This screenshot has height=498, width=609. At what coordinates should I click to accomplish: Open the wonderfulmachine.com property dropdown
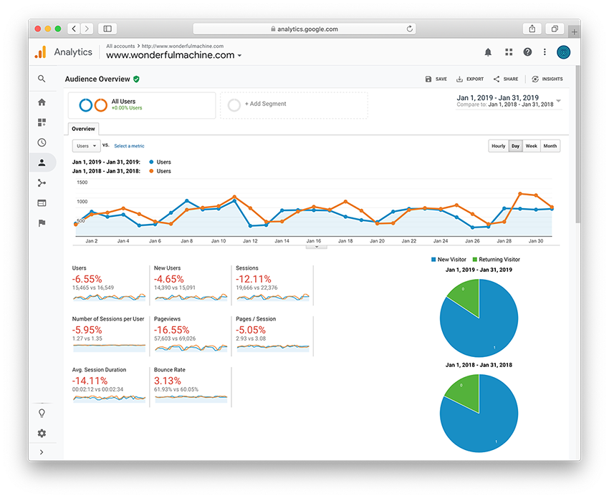click(173, 55)
